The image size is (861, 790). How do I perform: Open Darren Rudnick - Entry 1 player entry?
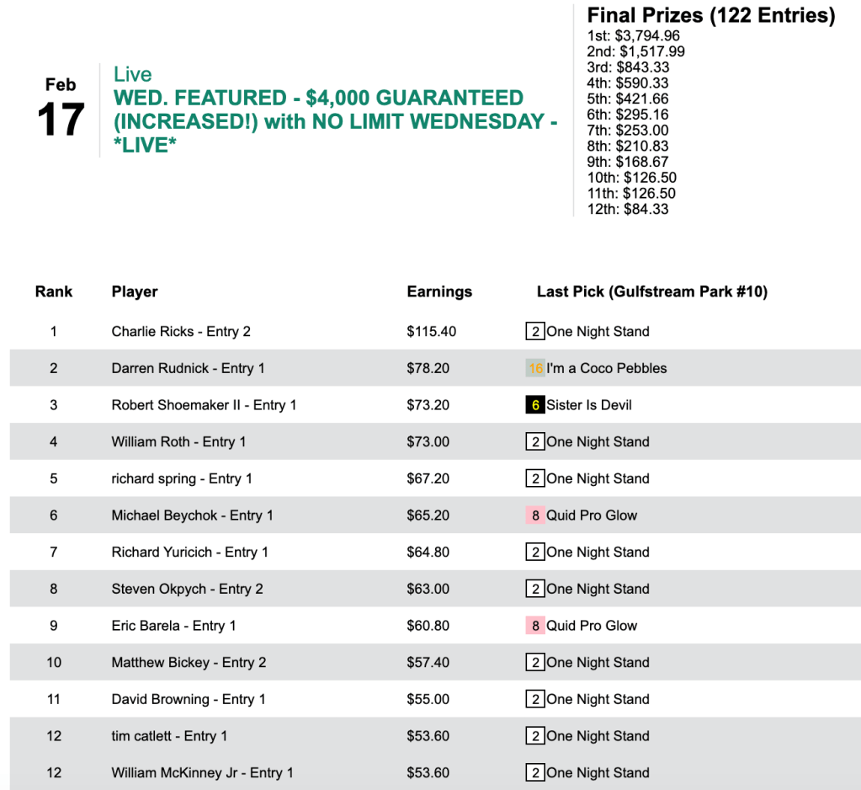(x=188, y=368)
